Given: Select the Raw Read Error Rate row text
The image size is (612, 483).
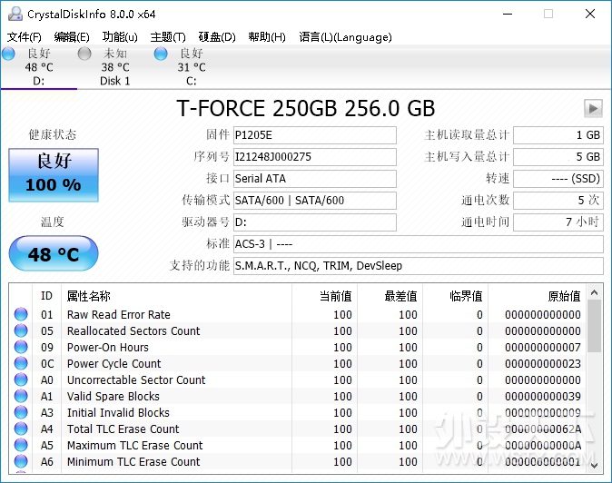Looking at the screenshot, I should point(119,314).
